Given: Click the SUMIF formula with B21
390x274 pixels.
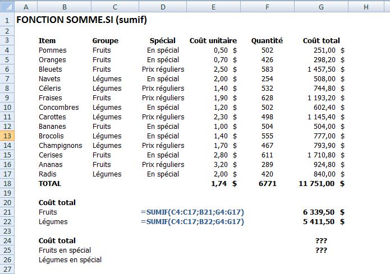Looking at the screenshot, I should click(x=192, y=212).
